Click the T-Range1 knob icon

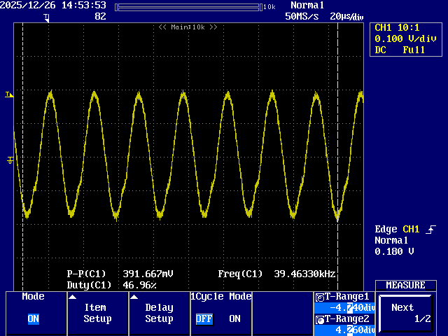coord(320,297)
